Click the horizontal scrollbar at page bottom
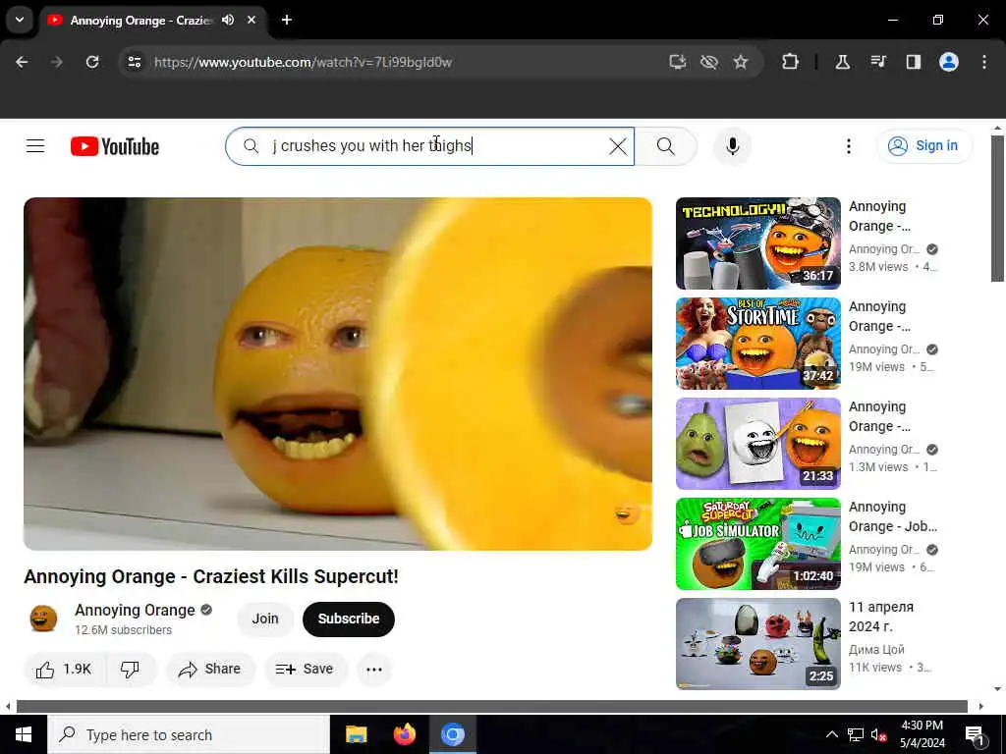Screen dimensions: 1006x754 pyautogui.click(x=492, y=707)
